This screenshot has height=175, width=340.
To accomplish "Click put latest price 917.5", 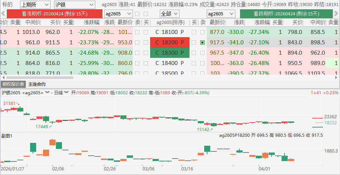I will pos(217,42).
